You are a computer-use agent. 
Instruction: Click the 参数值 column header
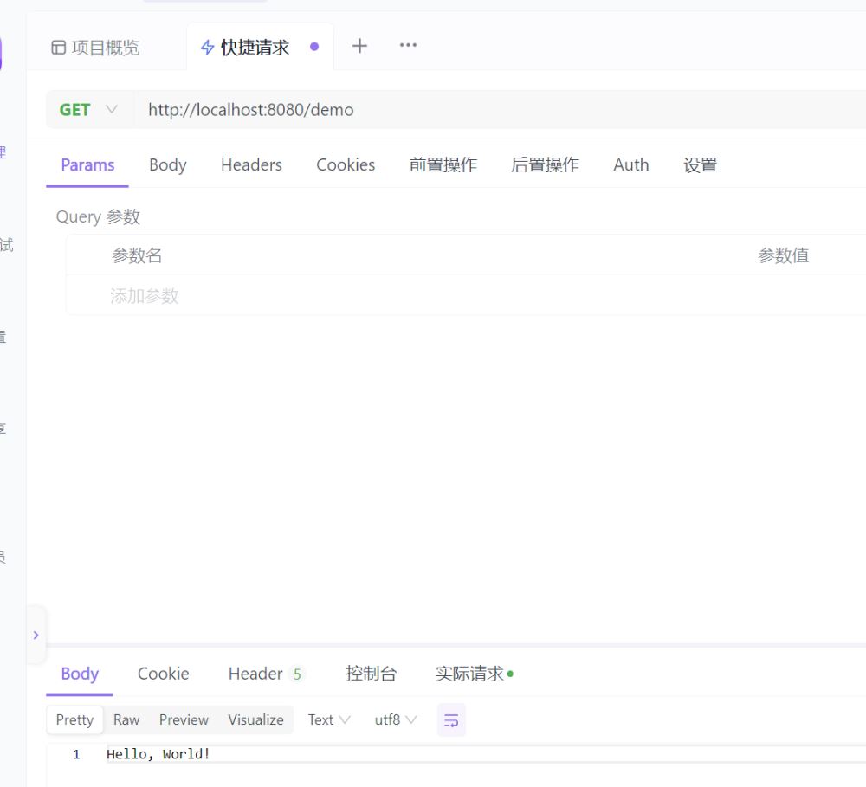click(783, 255)
